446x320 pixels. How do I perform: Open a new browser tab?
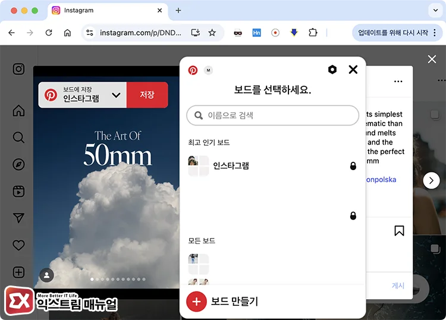tap(178, 11)
